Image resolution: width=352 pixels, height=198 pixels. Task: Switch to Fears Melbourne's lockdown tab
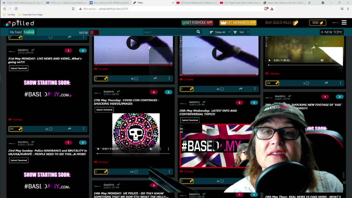197,3
